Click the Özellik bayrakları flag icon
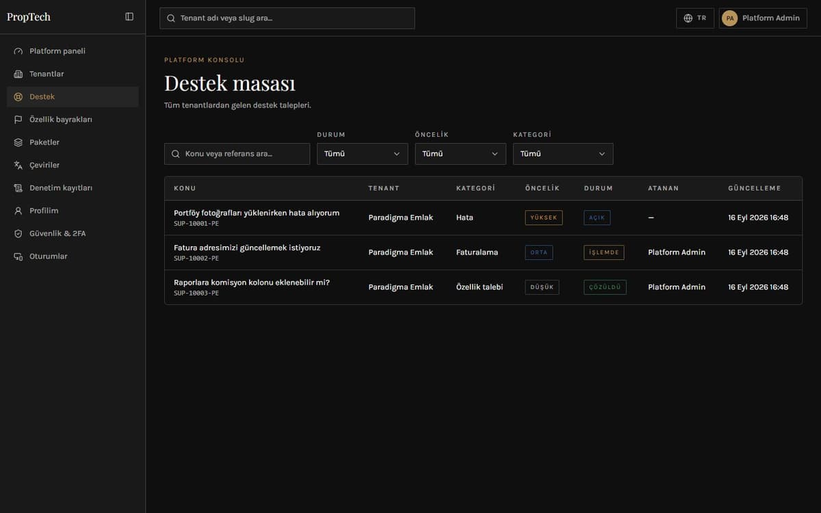The image size is (821, 513). point(18,120)
